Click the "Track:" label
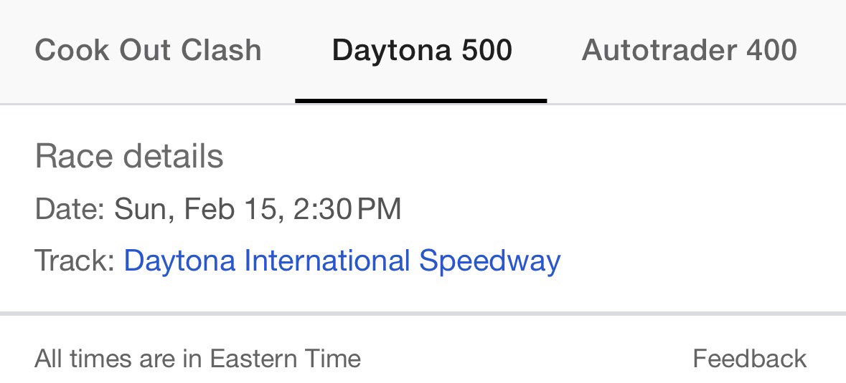 [x=75, y=261]
